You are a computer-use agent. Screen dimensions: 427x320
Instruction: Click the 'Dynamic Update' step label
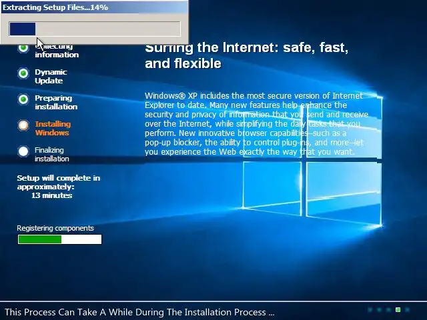[x=51, y=77]
